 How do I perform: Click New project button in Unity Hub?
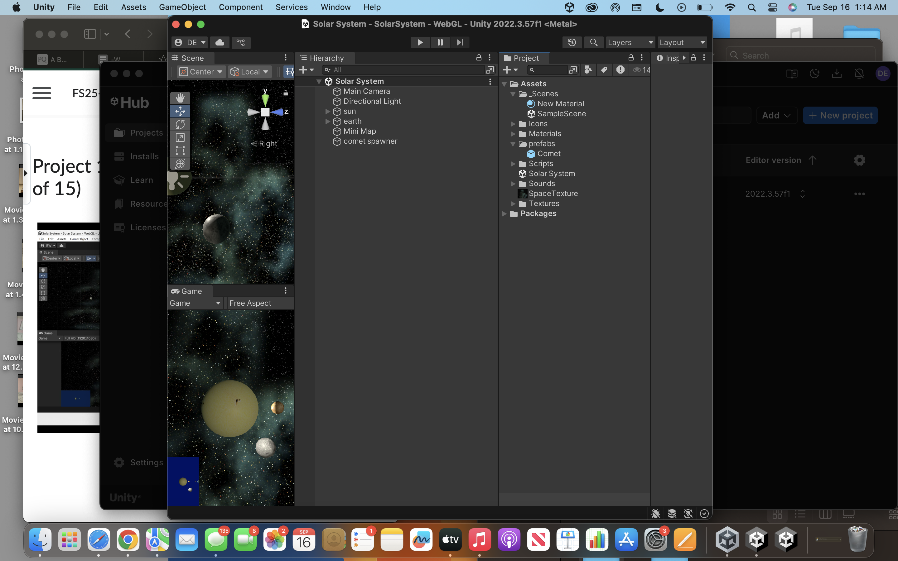840,115
